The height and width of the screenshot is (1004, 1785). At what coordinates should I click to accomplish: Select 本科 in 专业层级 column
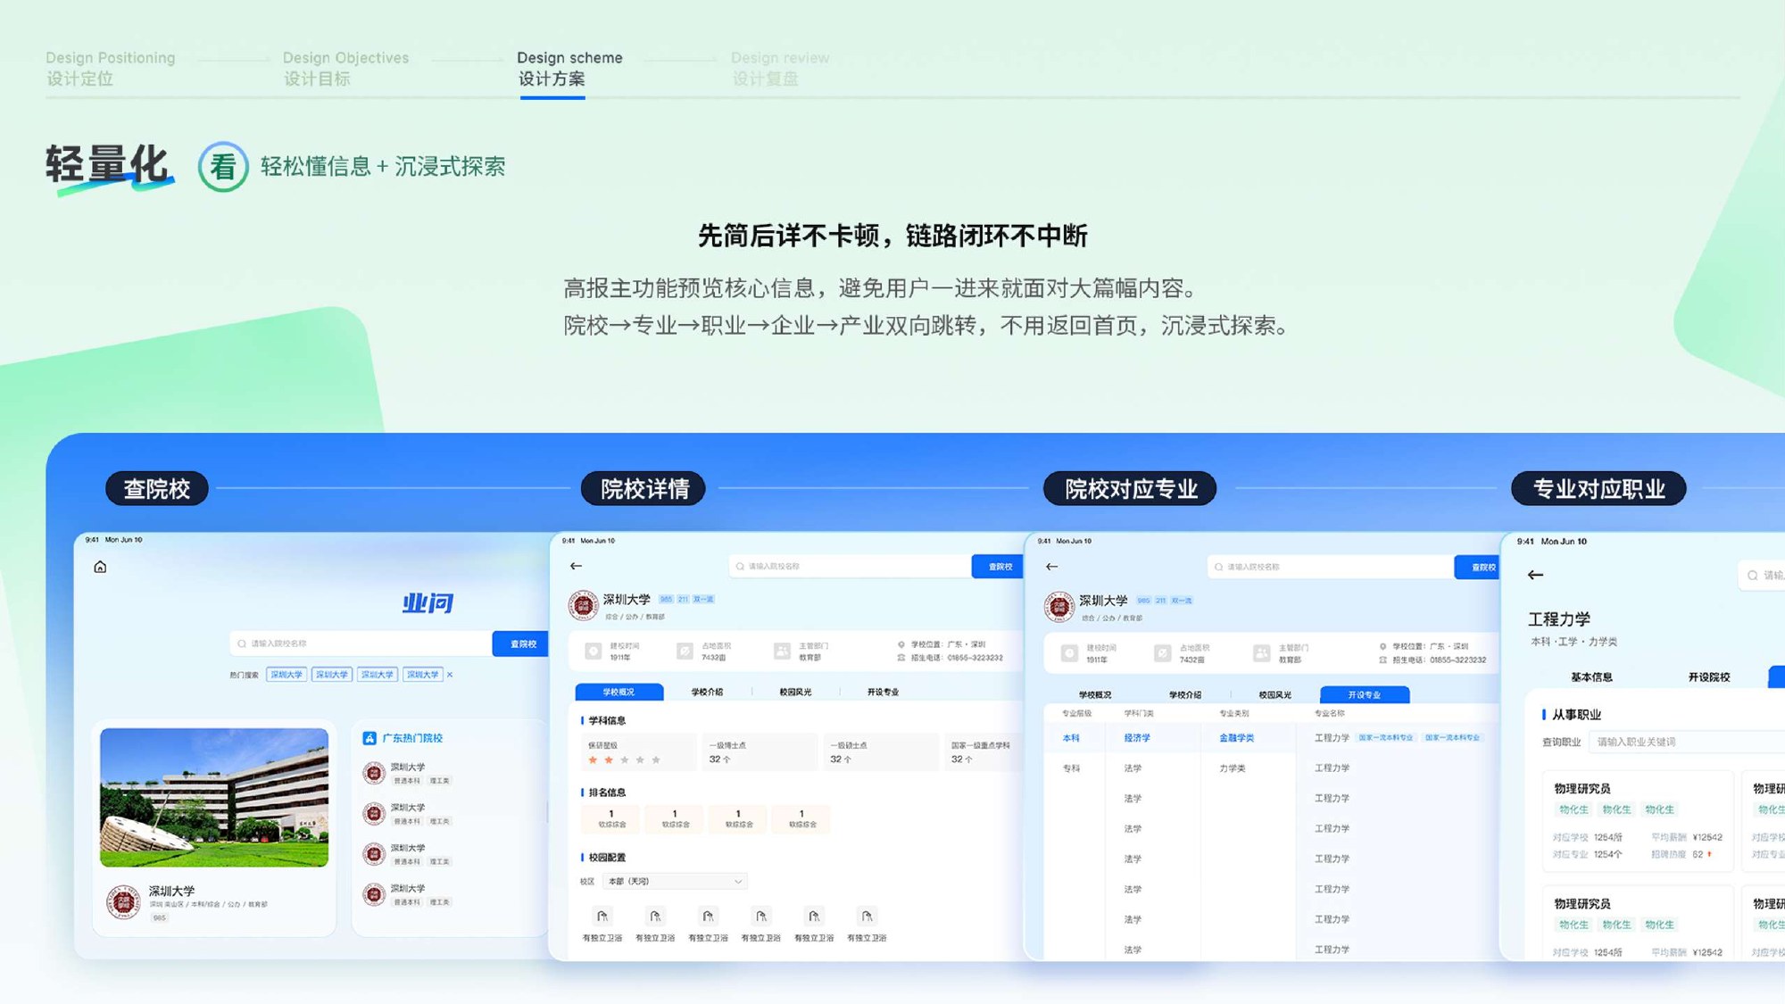pyautogui.click(x=1071, y=738)
